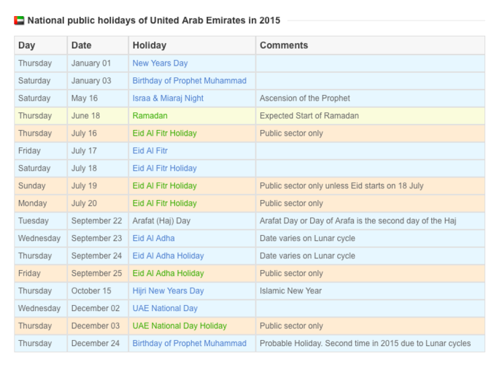Select Eid Al Fitr Holiday link on July 19 row
The height and width of the screenshot is (365, 494).
click(164, 185)
